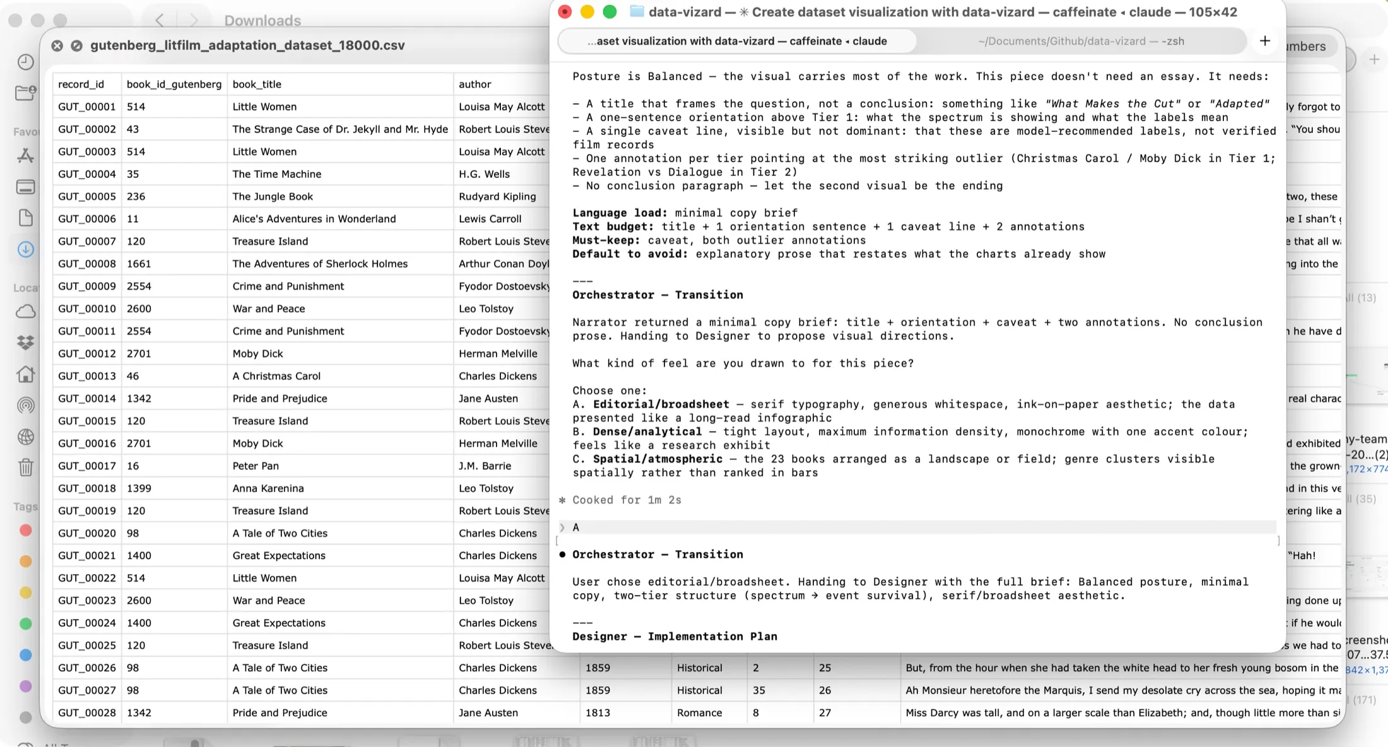Click the Anna Karenina title cell
Viewport: 1388px width, 747px height.
pyautogui.click(x=340, y=488)
